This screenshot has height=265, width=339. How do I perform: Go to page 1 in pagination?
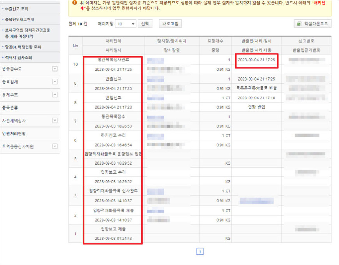(x=200, y=252)
